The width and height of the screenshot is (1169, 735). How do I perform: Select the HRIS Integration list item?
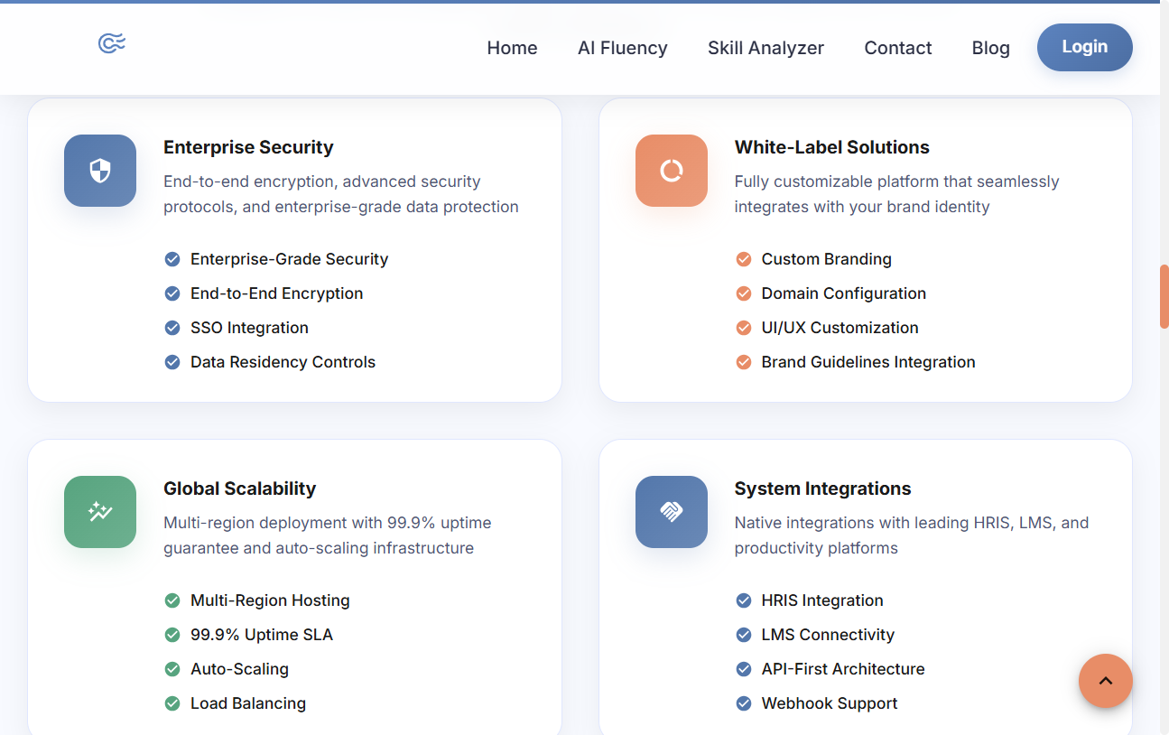tap(821, 600)
